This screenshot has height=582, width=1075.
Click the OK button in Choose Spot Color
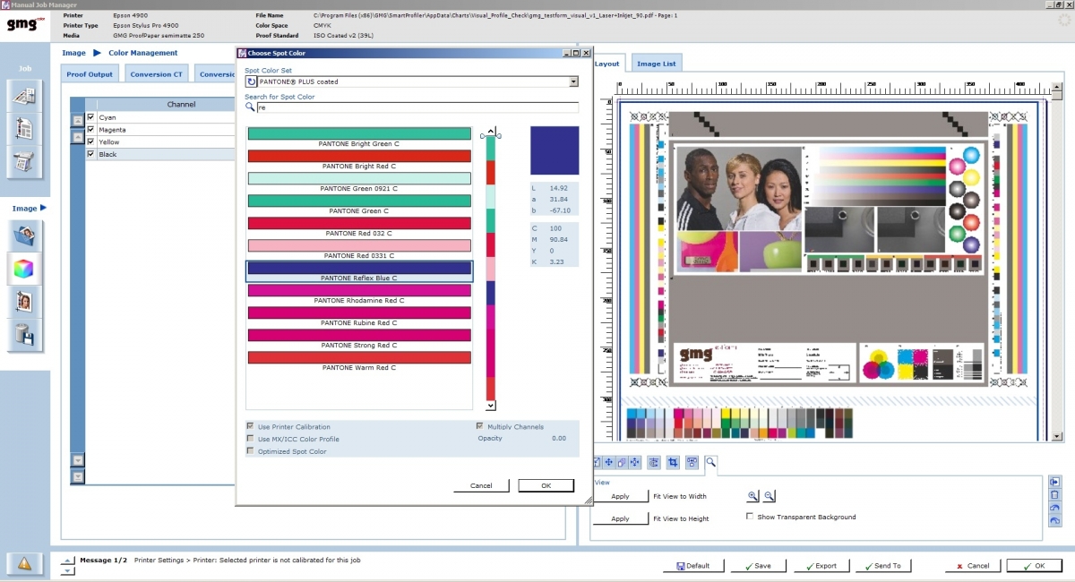[x=546, y=485]
